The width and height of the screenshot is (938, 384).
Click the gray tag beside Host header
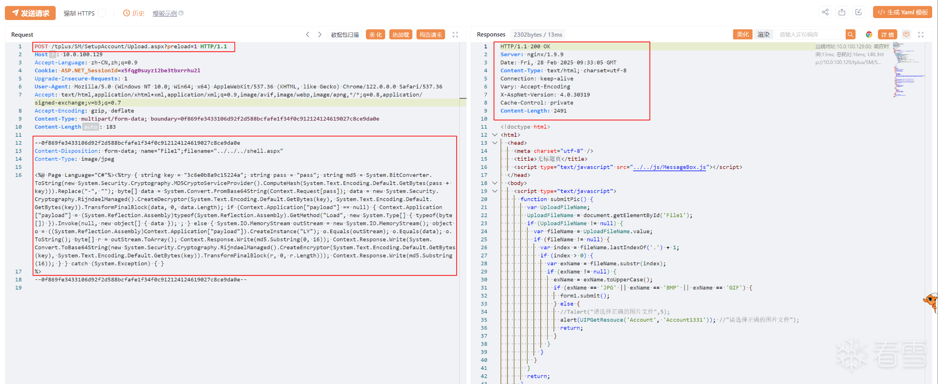tap(53, 55)
